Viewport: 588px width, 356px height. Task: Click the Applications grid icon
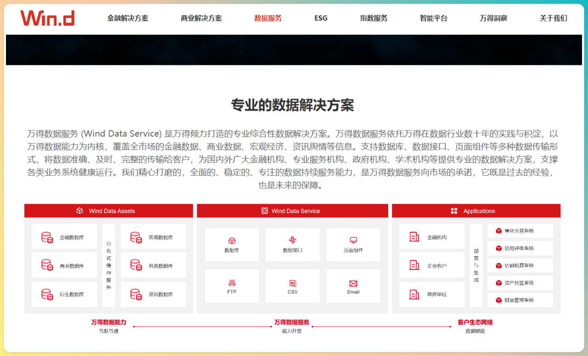tap(454, 211)
